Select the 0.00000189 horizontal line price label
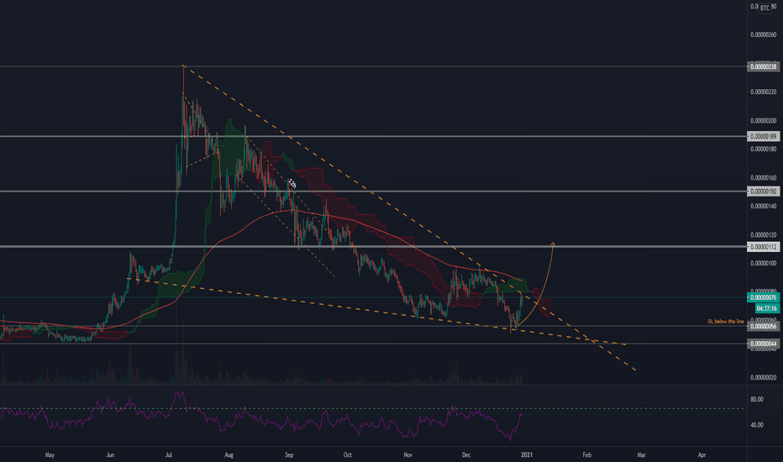783x462 pixels. [x=764, y=136]
